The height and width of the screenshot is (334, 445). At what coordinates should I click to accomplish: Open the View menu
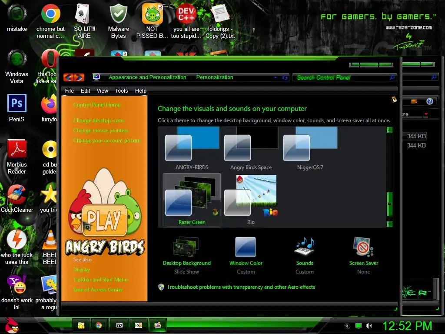pos(103,90)
